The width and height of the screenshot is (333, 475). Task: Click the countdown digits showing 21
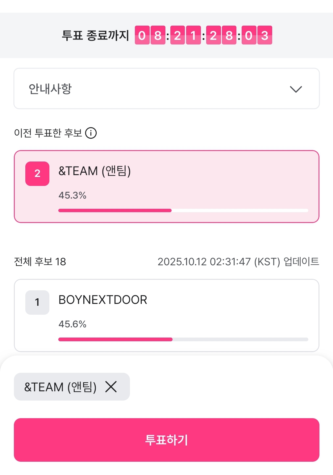click(185, 35)
